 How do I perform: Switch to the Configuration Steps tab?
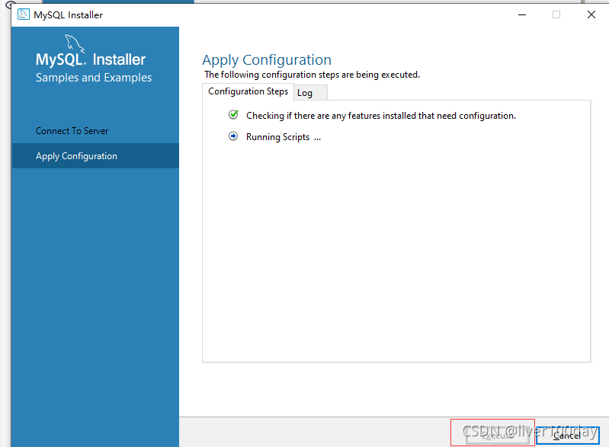pos(248,91)
